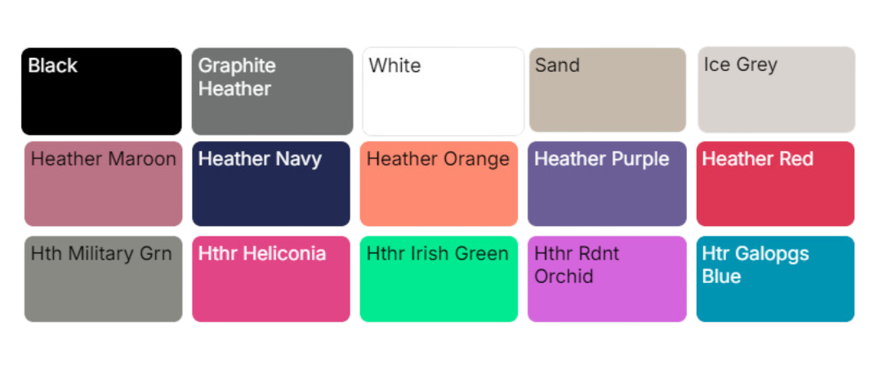Select the Black color swatch
The height and width of the screenshot is (372, 878).
click(x=101, y=91)
